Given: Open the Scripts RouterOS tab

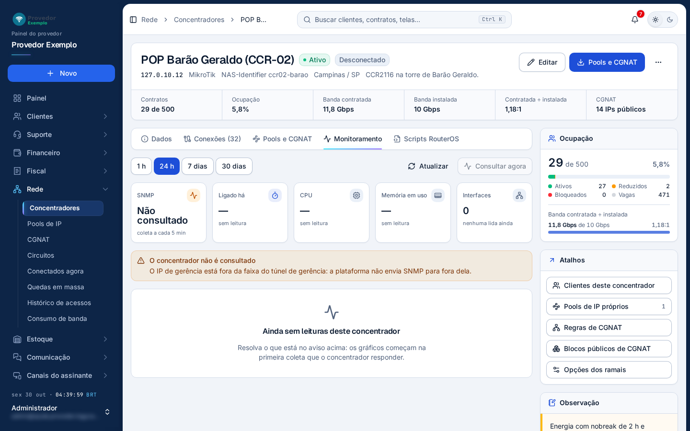Looking at the screenshot, I should pyautogui.click(x=426, y=139).
